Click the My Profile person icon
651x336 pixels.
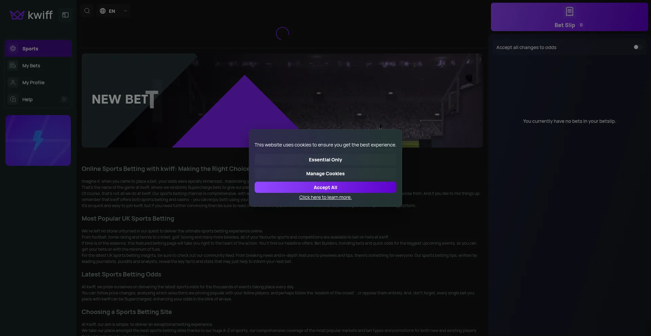click(x=13, y=83)
